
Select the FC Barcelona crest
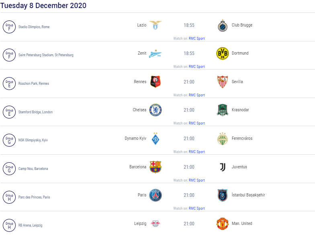[x=155, y=167]
